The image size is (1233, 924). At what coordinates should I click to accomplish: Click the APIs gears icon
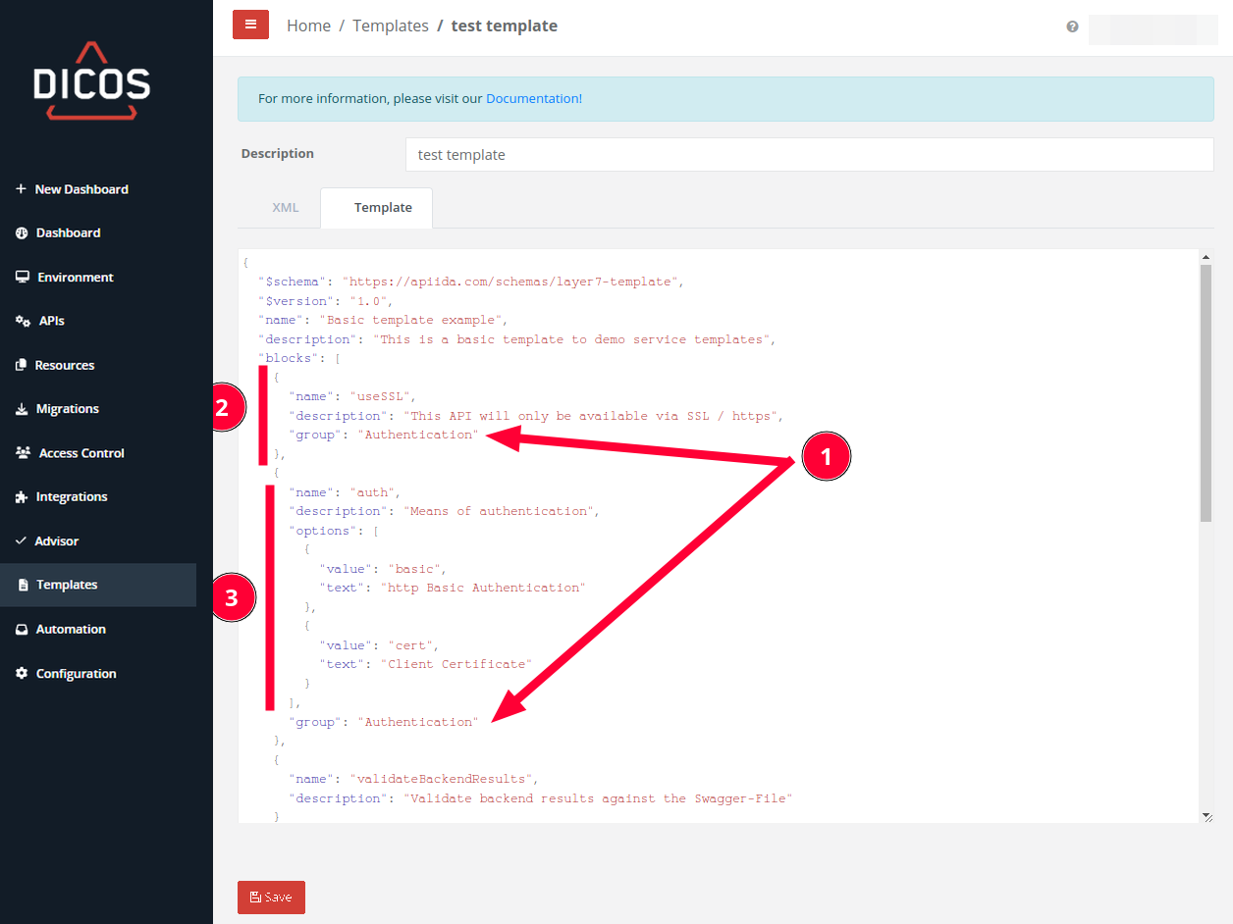tap(23, 321)
